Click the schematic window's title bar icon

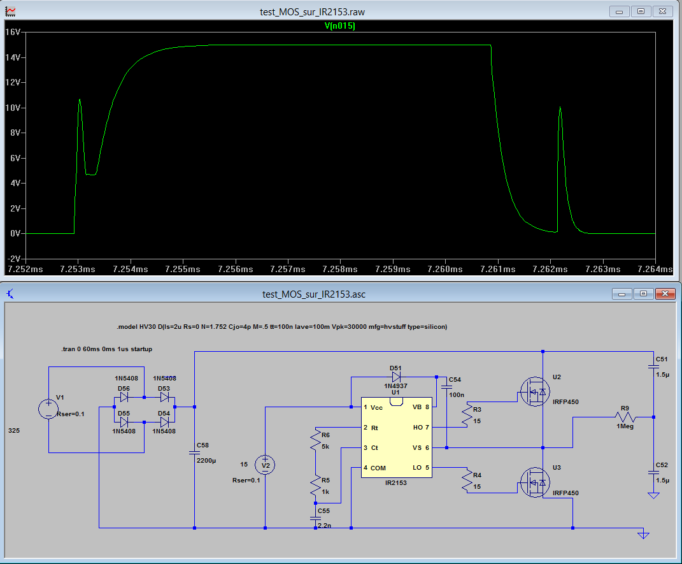point(10,294)
